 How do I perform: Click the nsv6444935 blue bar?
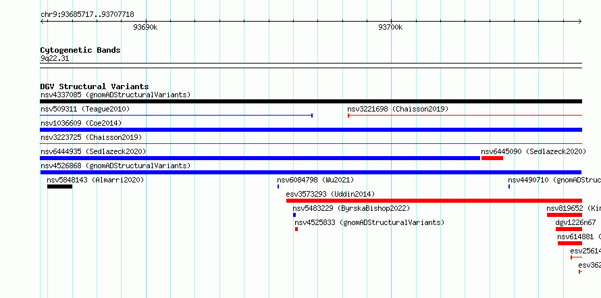pyautogui.click(x=260, y=158)
